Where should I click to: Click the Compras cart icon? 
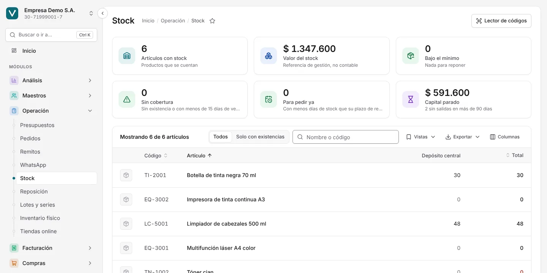pos(14,263)
